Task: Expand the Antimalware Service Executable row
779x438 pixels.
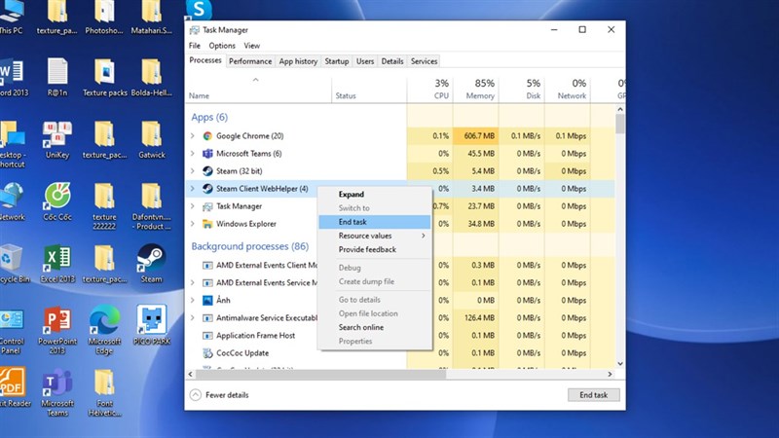Action: coord(193,318)
